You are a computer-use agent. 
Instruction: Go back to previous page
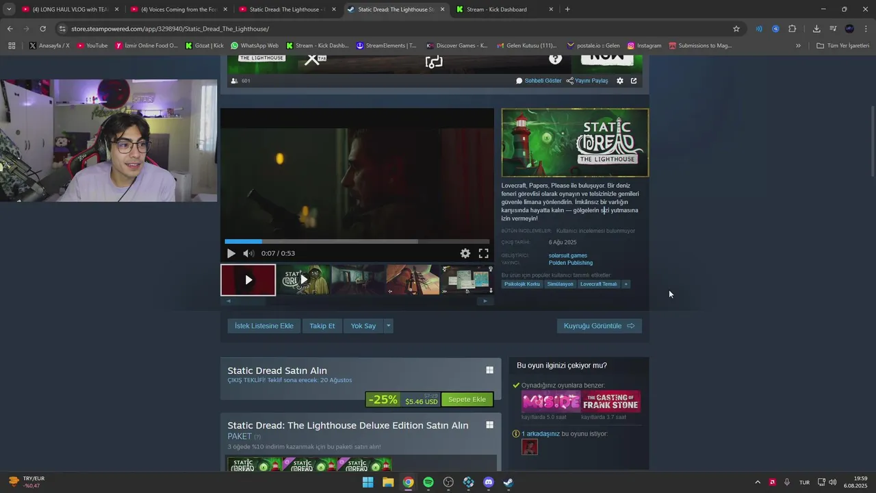(10, 29)
